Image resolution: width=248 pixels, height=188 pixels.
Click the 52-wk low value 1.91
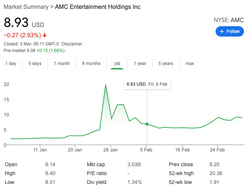[x=214, y=182]
